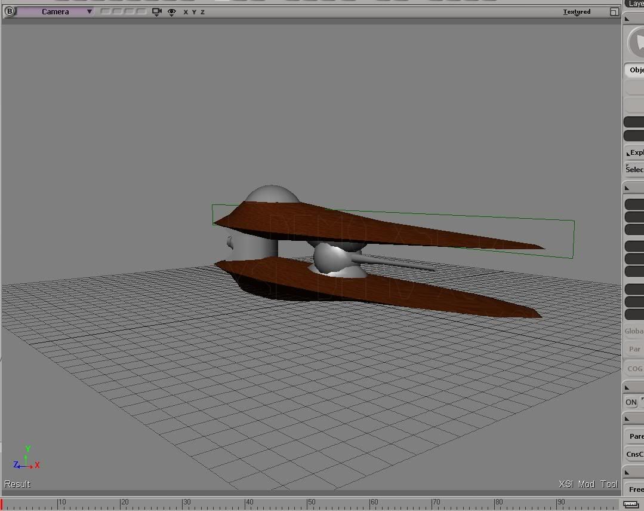Click the last memo camera slot
Viewport: 644px width, 511px height.
click(141, 11)
